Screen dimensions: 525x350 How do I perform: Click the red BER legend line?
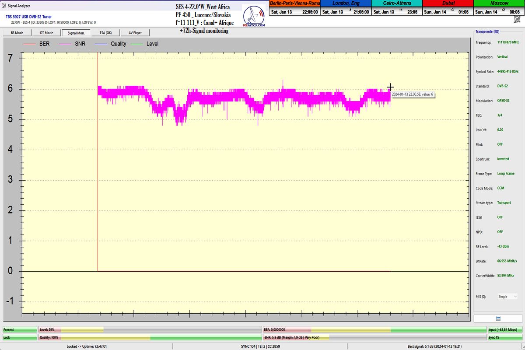[29, 44]
